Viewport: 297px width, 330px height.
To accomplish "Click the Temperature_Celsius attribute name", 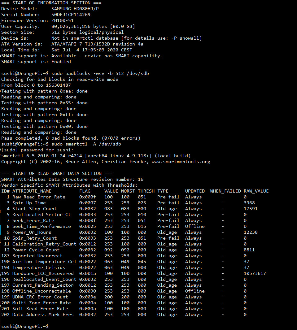I will pyautogui.click(x=39, y=267).
